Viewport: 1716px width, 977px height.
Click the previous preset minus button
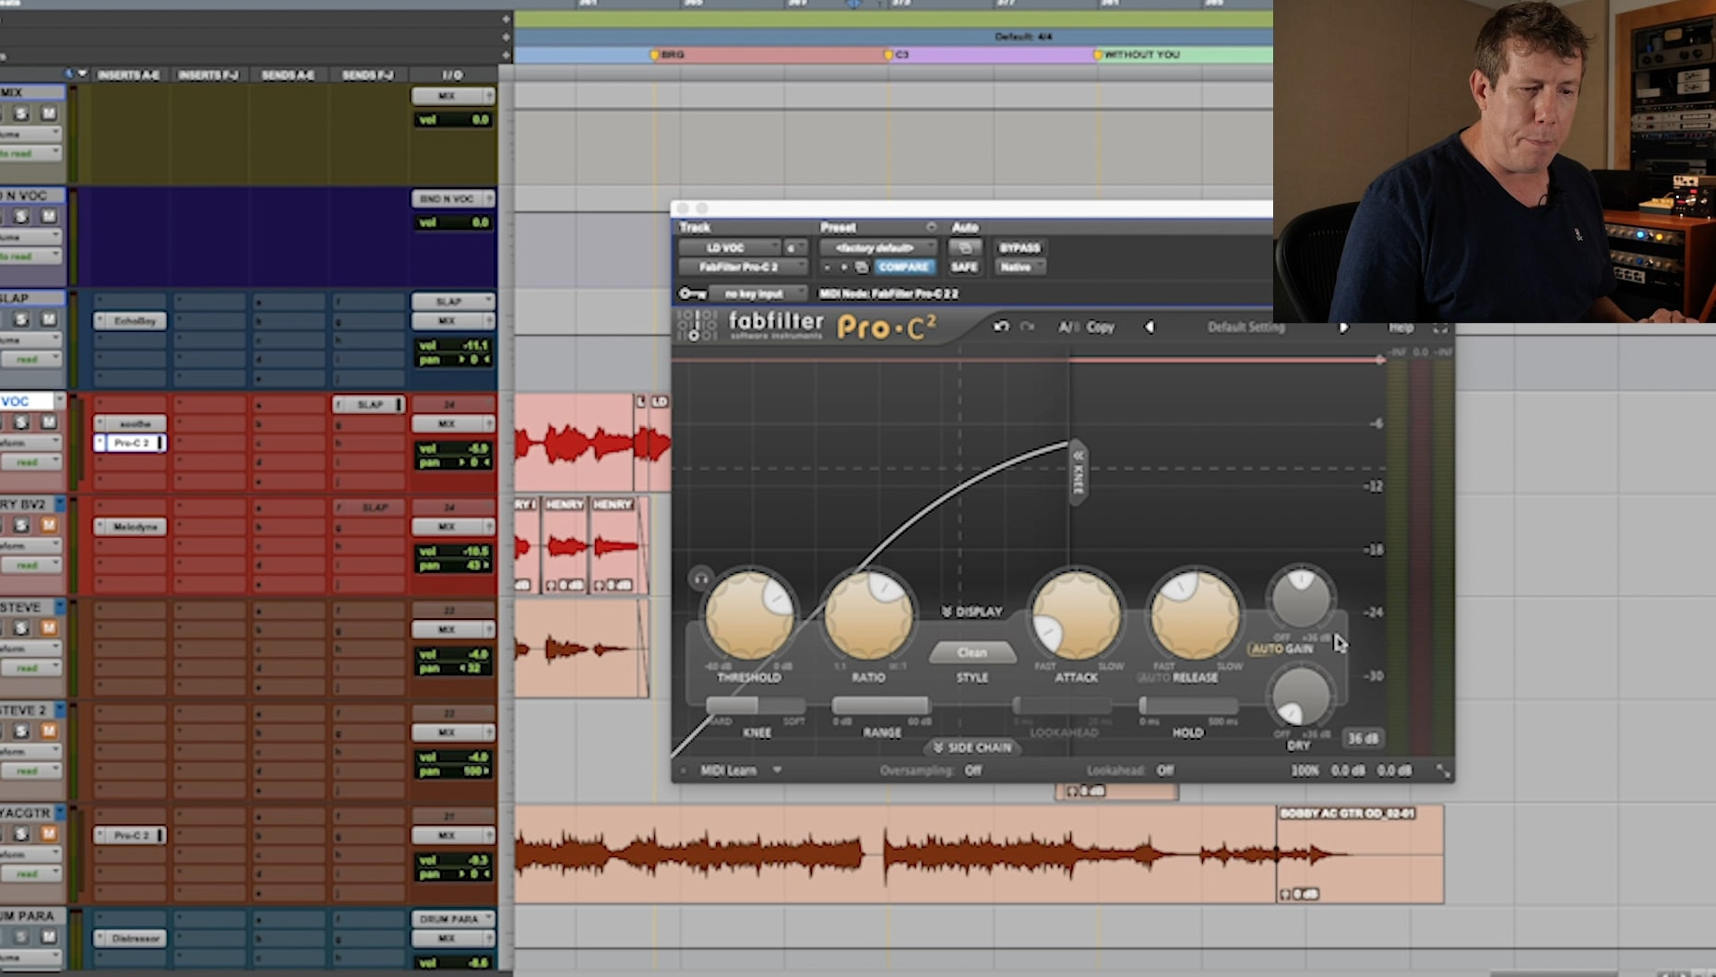pos(827,267)
